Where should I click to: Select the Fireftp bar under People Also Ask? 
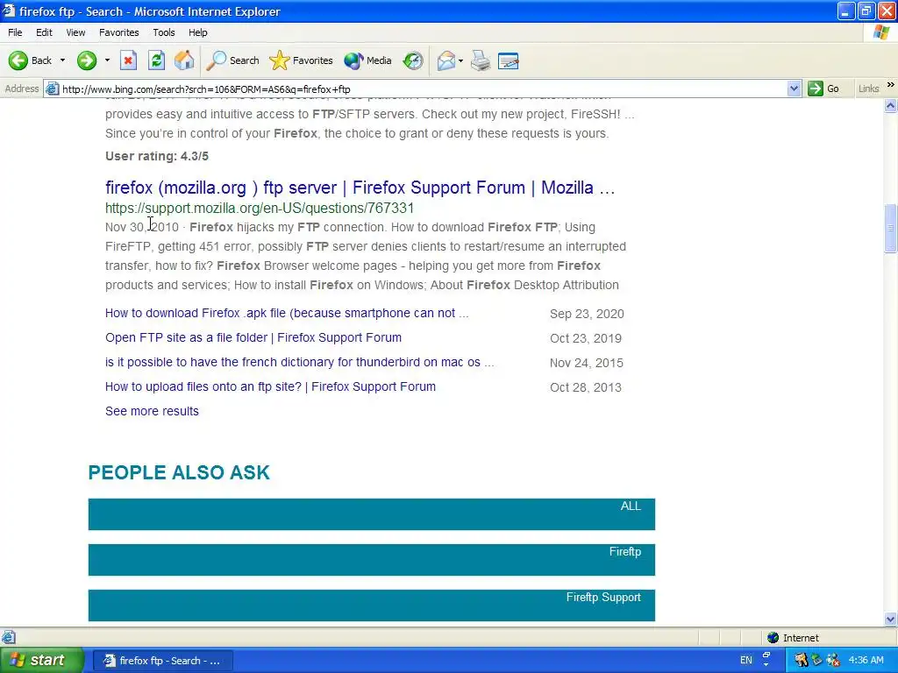[372, 560]
